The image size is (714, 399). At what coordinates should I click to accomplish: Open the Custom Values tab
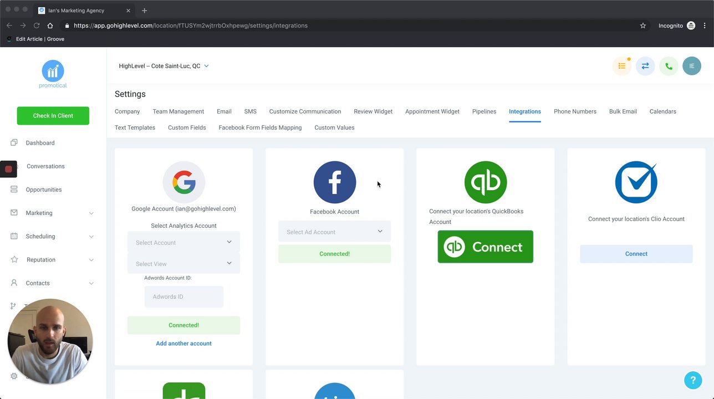334,127
